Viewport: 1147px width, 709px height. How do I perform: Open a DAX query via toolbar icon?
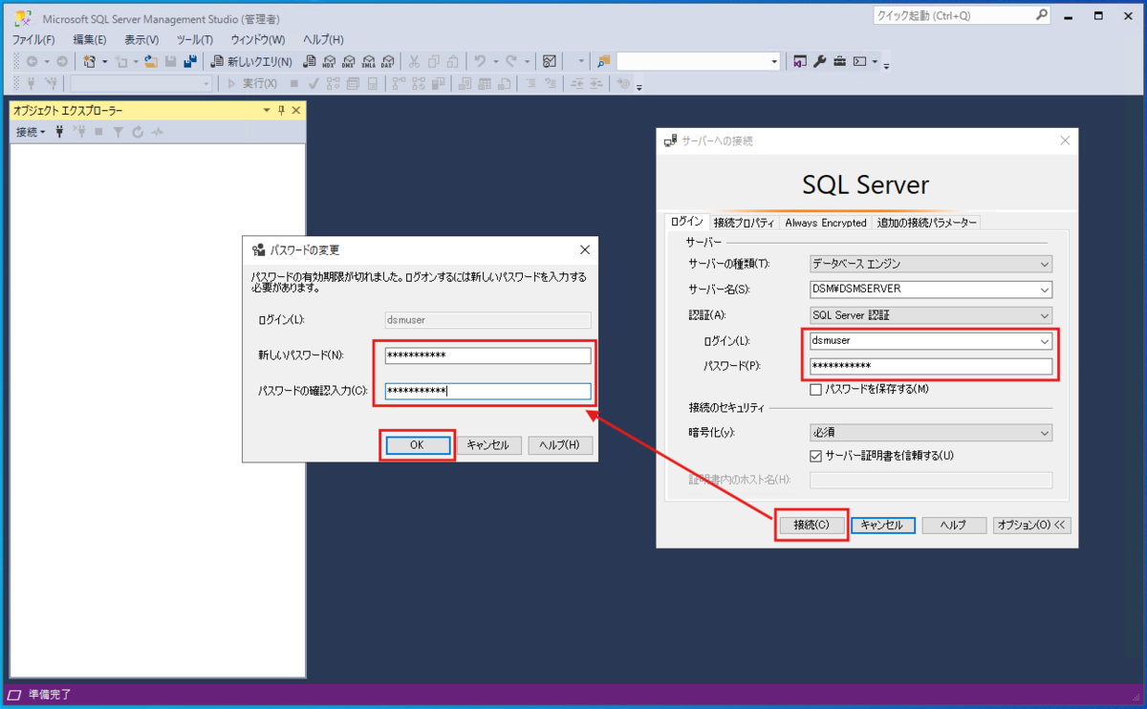click(388, 61)
